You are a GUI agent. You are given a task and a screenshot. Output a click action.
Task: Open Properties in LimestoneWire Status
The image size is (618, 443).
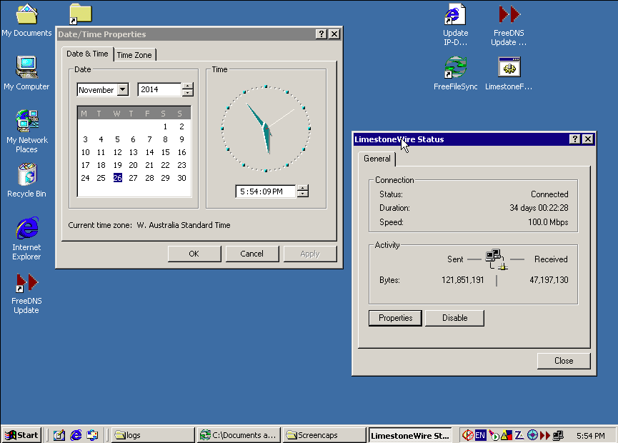395,318
